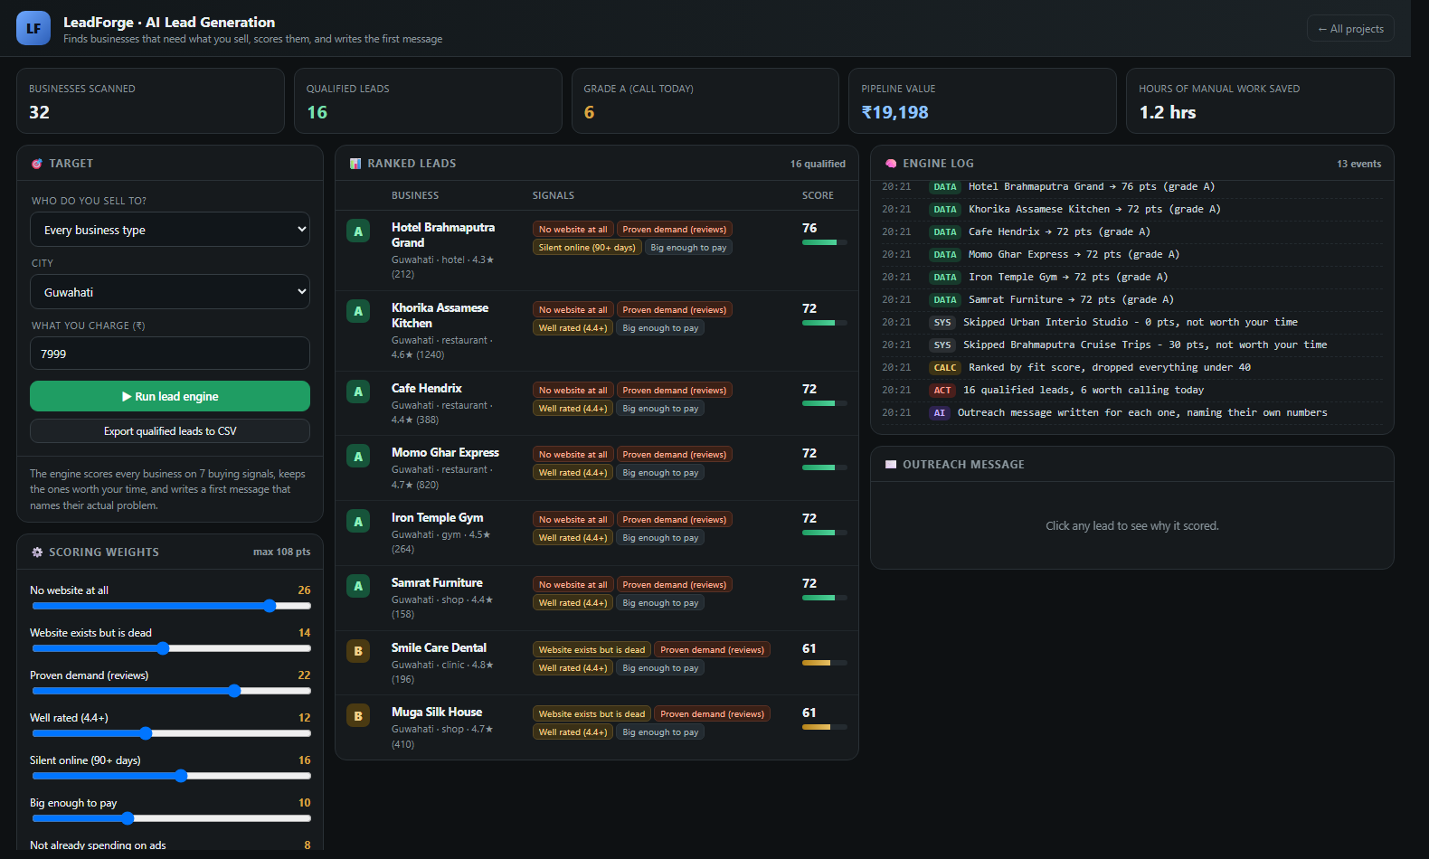This screenshot has width=1429, height=859.
Task: Open the Khorika Assamese Kitchen lead
Action: 597,331
